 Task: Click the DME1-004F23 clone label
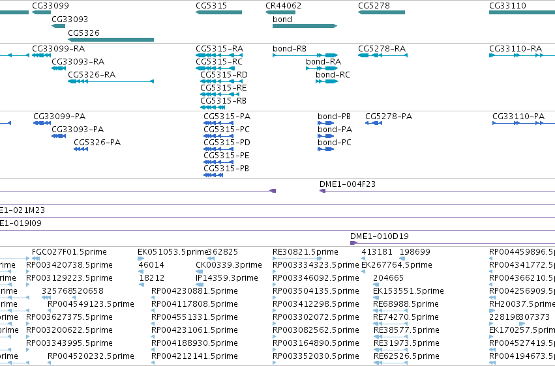[348, 184]
